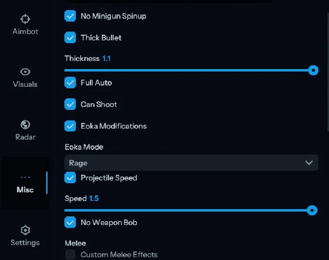
Task: Switch to the Visuals tab label
Action: coord(25,84)
